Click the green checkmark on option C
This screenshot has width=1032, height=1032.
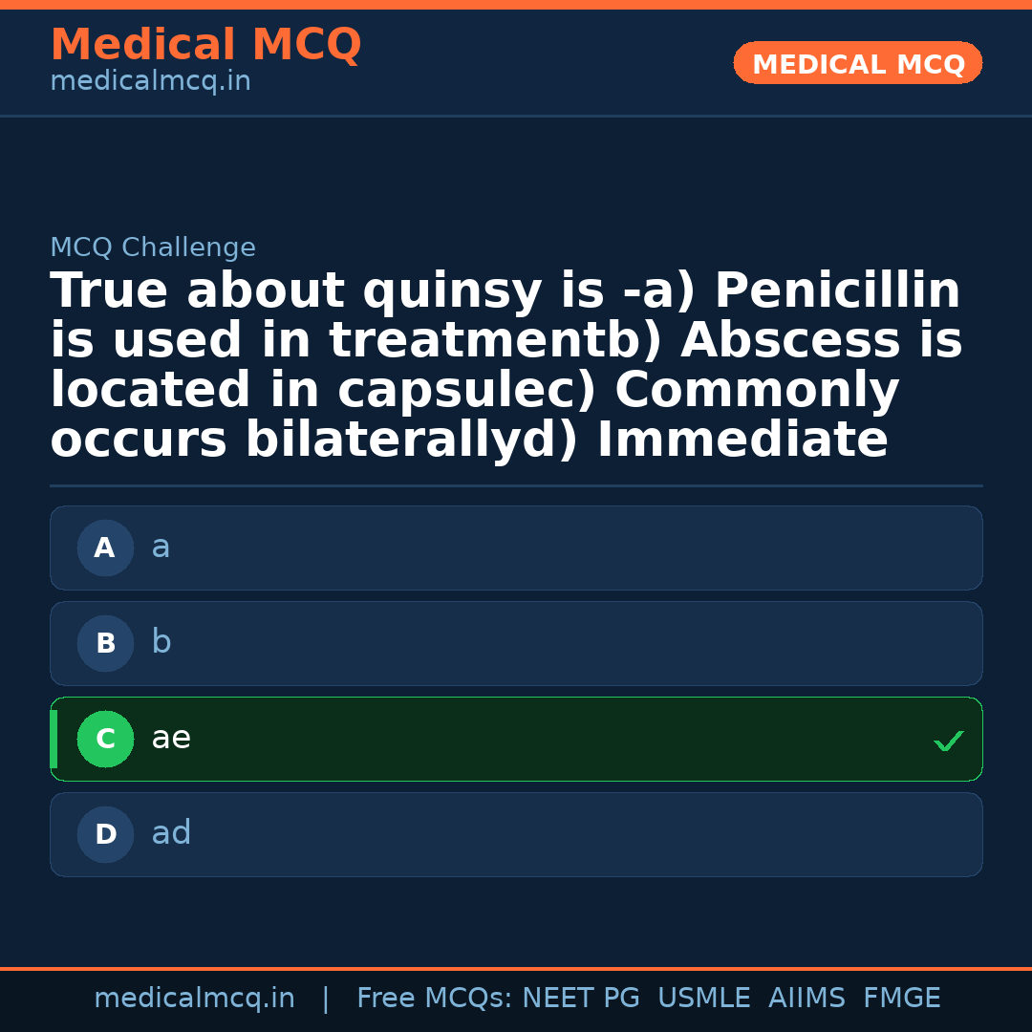pos(948,739)
